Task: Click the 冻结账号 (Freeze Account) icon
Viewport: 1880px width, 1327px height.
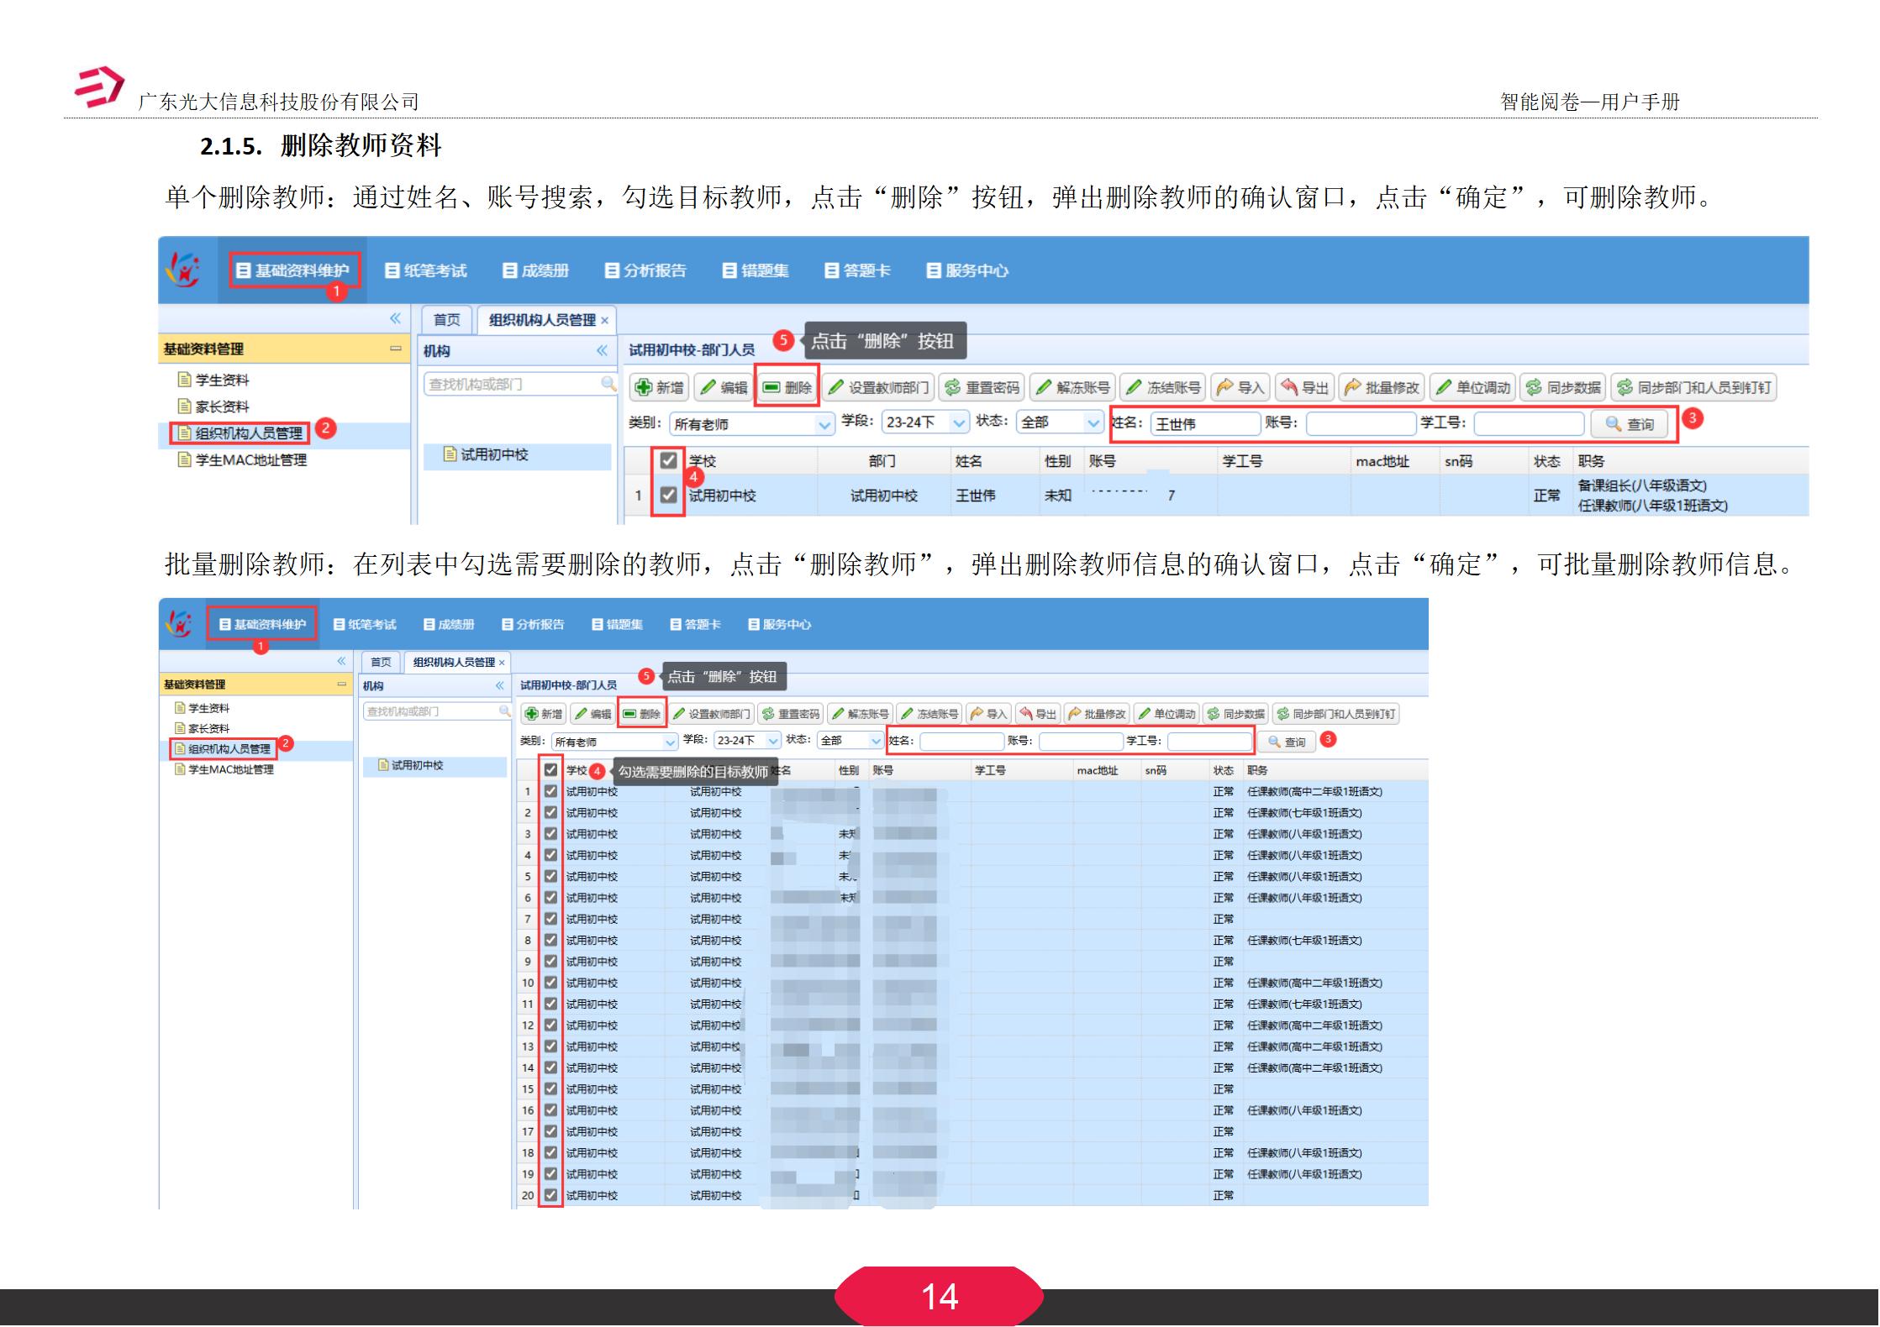Action: [1166, 387]
